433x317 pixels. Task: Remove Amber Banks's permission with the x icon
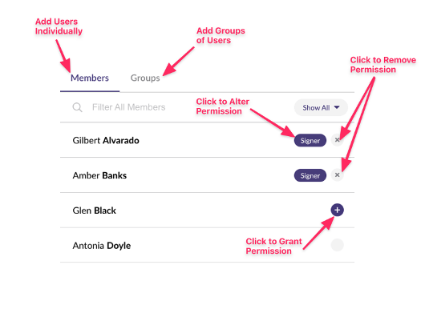tap(337, 175)
